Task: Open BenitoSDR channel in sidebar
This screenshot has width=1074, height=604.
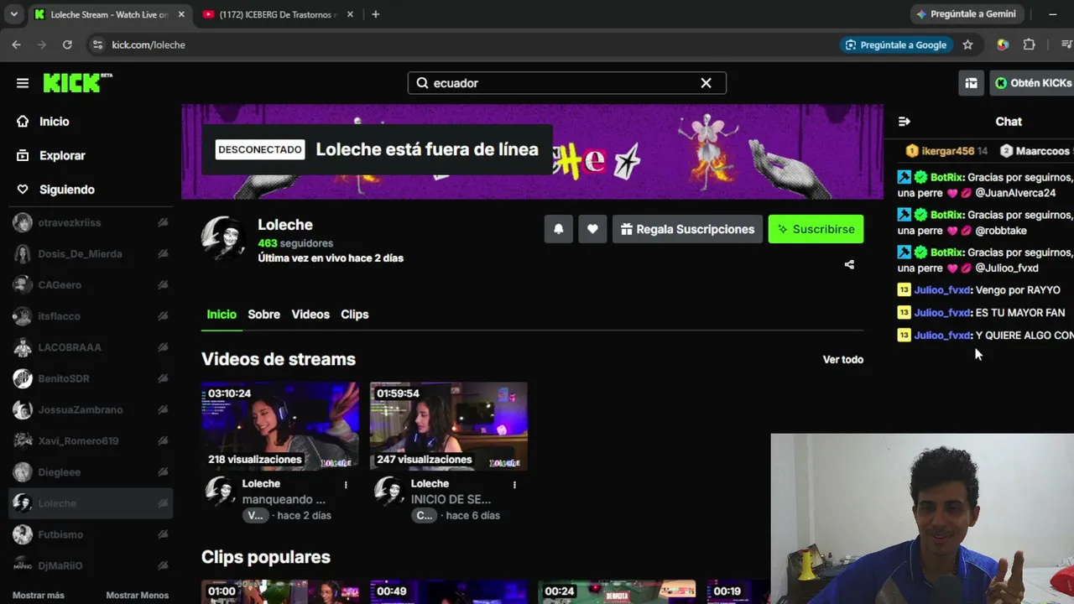Action: point(91,378)
